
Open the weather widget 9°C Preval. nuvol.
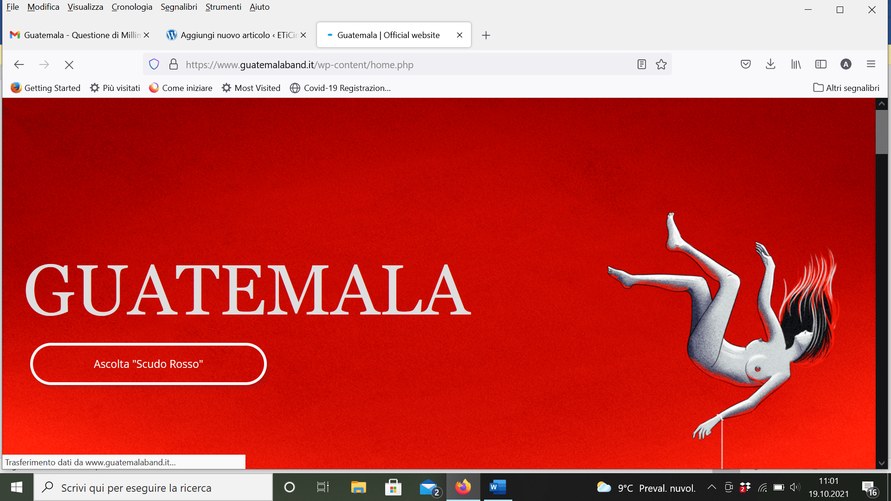(x=646, y=488)
